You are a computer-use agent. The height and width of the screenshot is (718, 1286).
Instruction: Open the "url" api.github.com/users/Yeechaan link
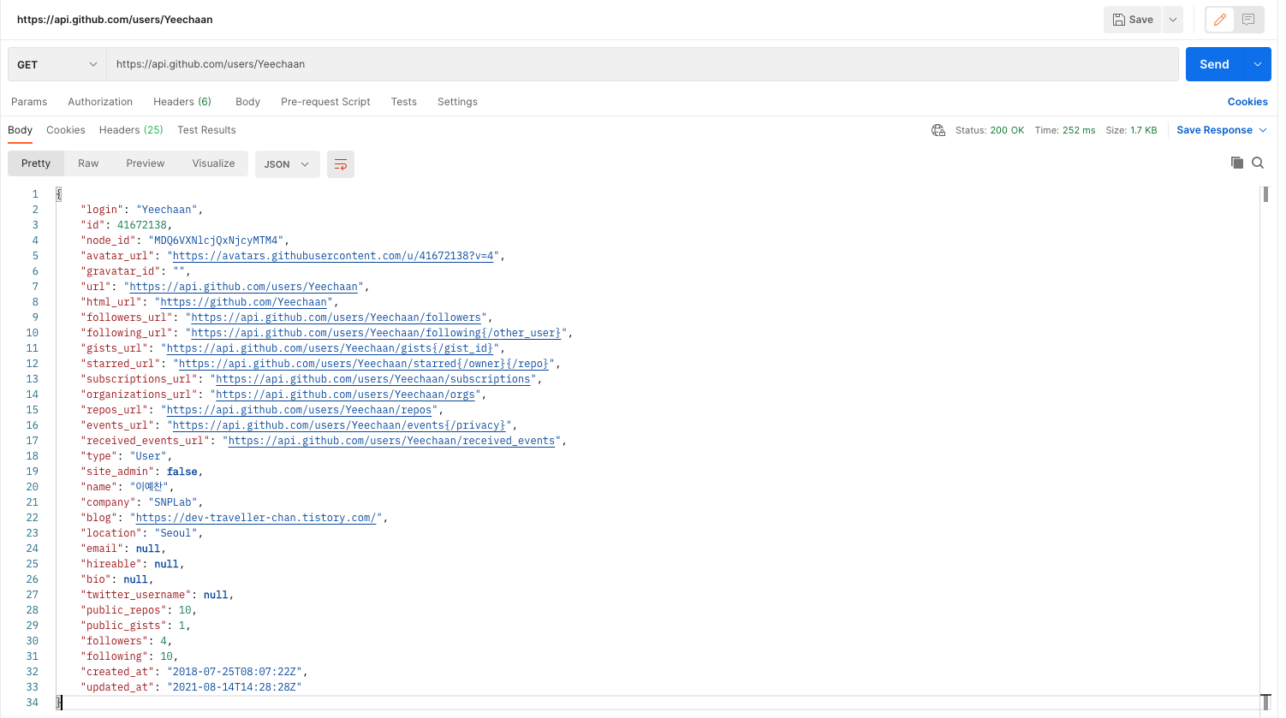(x=244, y=287)
